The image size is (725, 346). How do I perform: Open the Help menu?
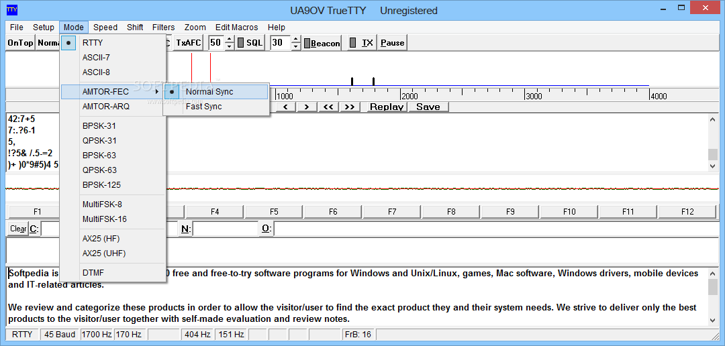click(x=277, y=27)
